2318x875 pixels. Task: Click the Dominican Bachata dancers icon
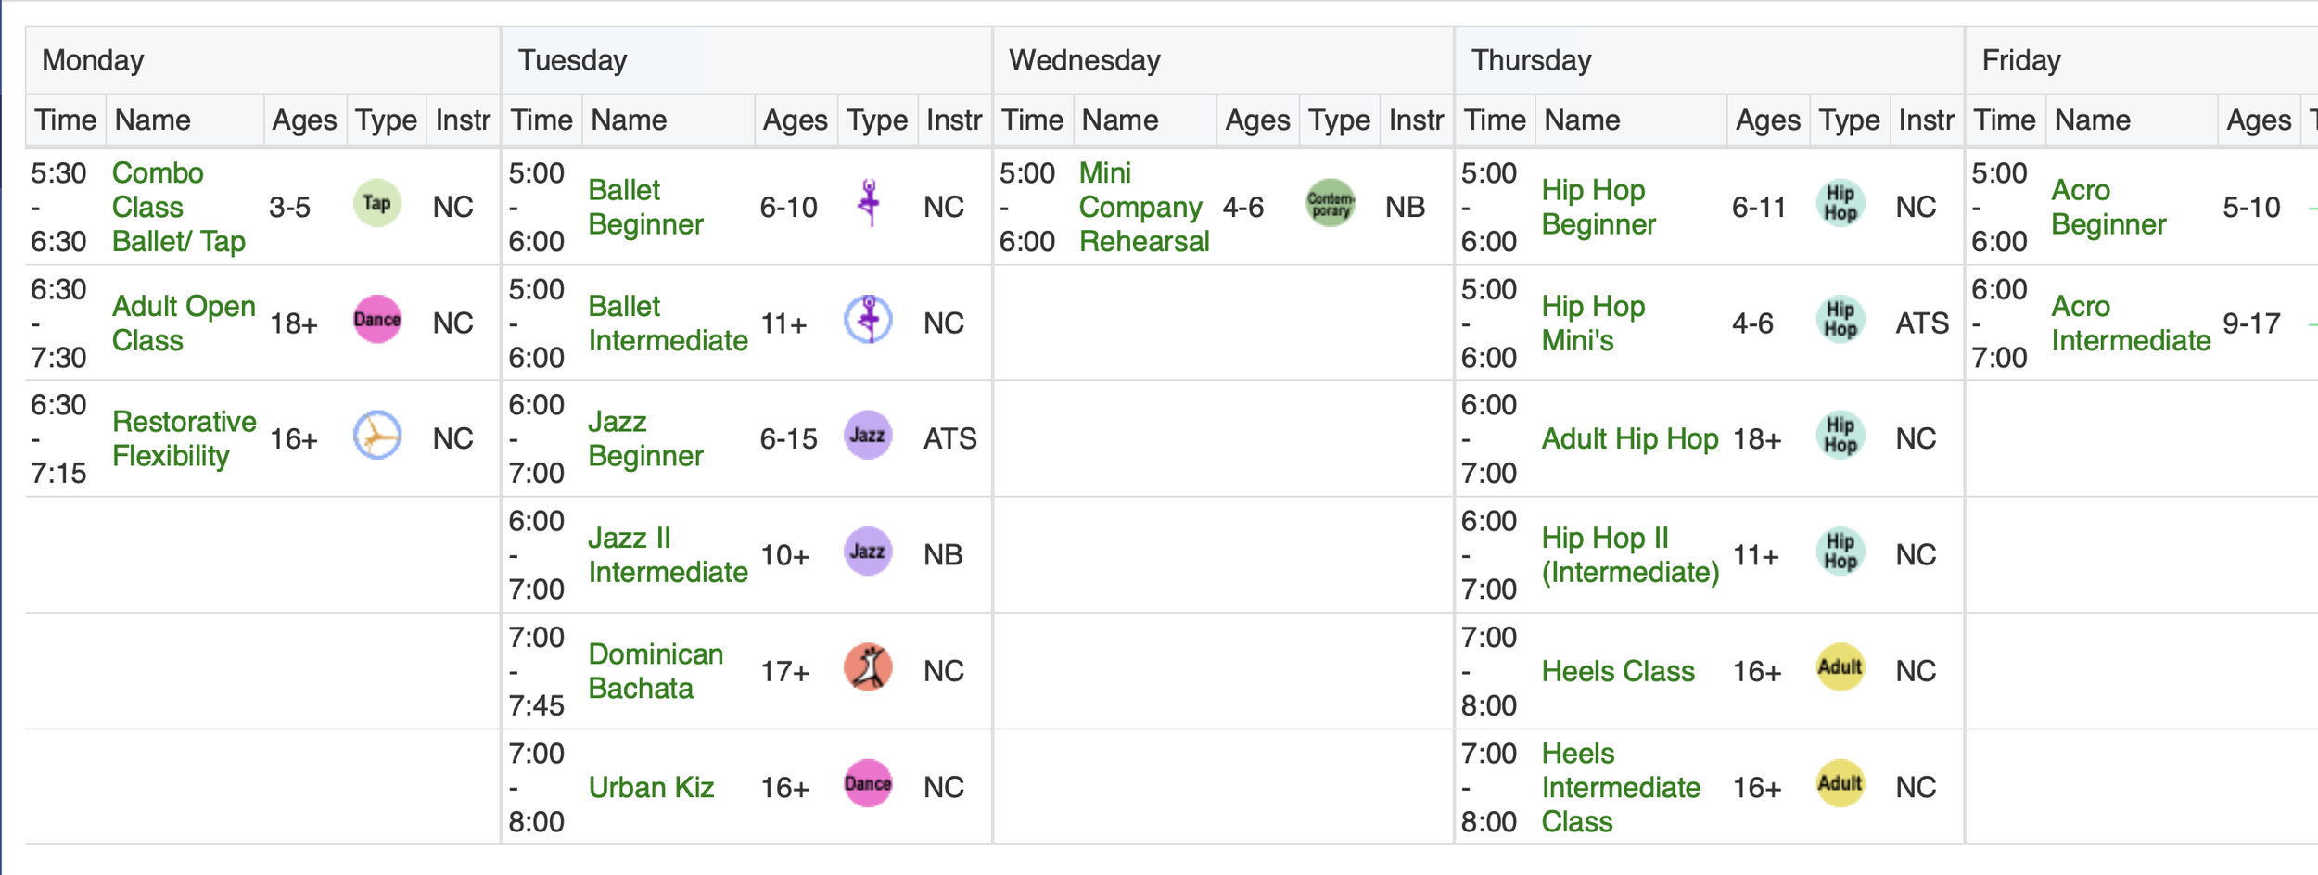868,667
